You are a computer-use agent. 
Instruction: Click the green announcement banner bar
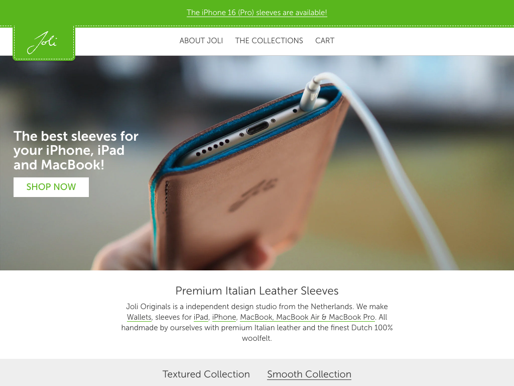click(257, 13)
